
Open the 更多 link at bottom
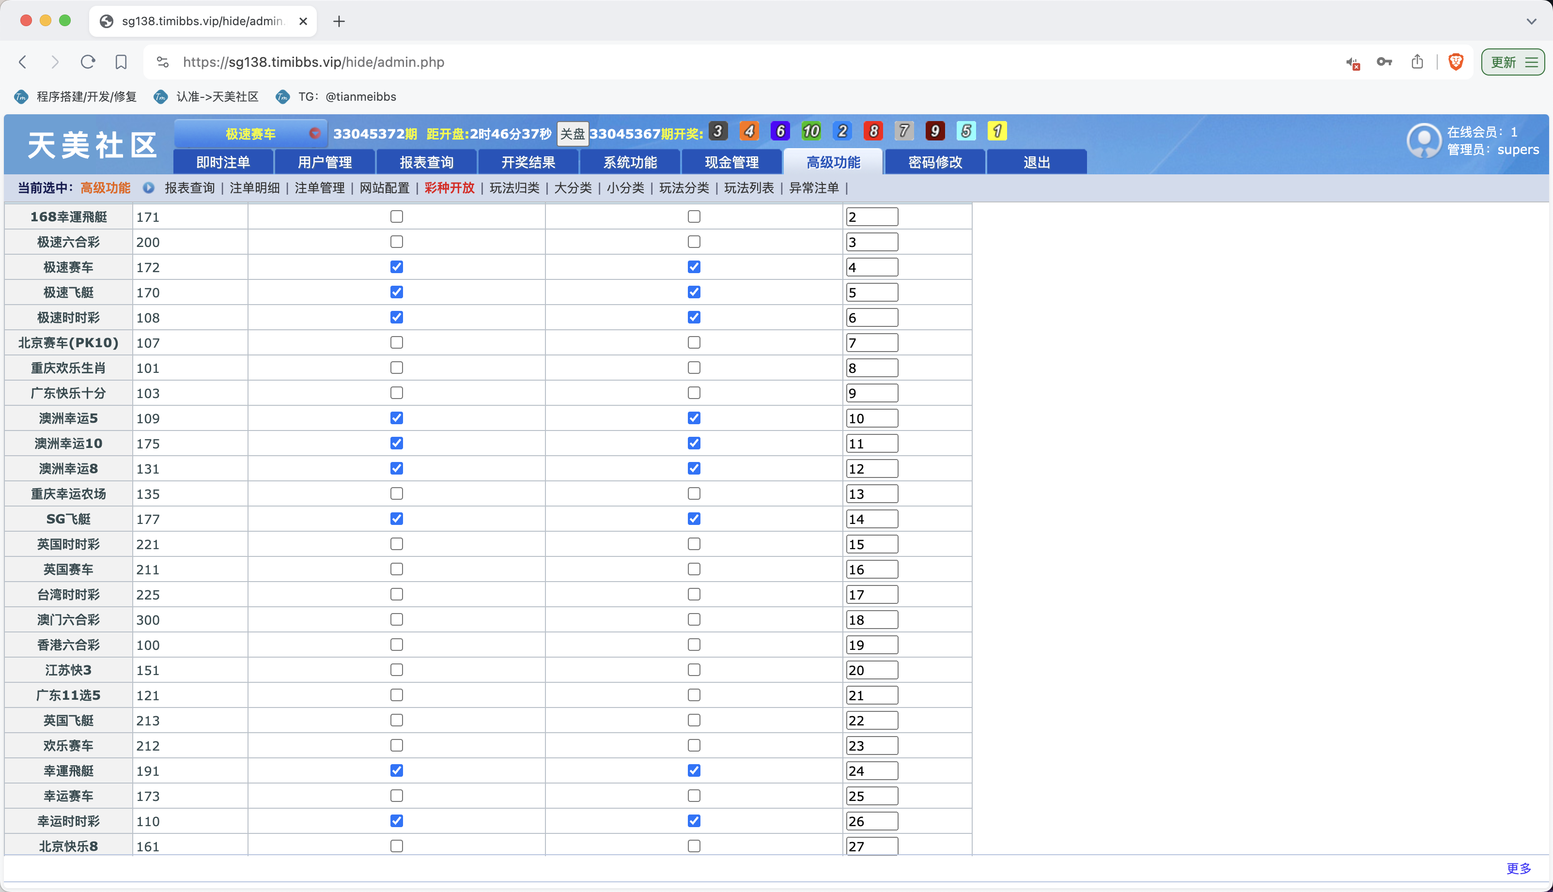click(1518, 868)
